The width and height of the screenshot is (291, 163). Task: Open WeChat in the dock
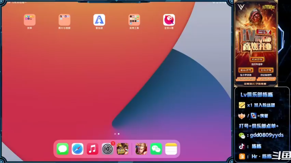point(156,149)
